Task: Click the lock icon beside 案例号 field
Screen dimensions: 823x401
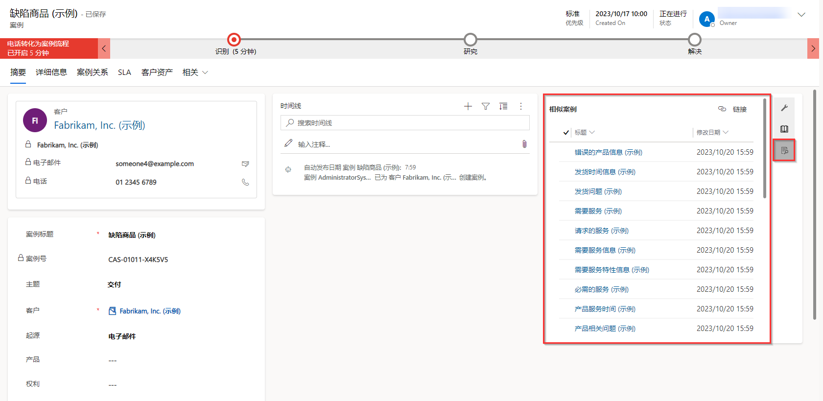Action: pos(21,258)
